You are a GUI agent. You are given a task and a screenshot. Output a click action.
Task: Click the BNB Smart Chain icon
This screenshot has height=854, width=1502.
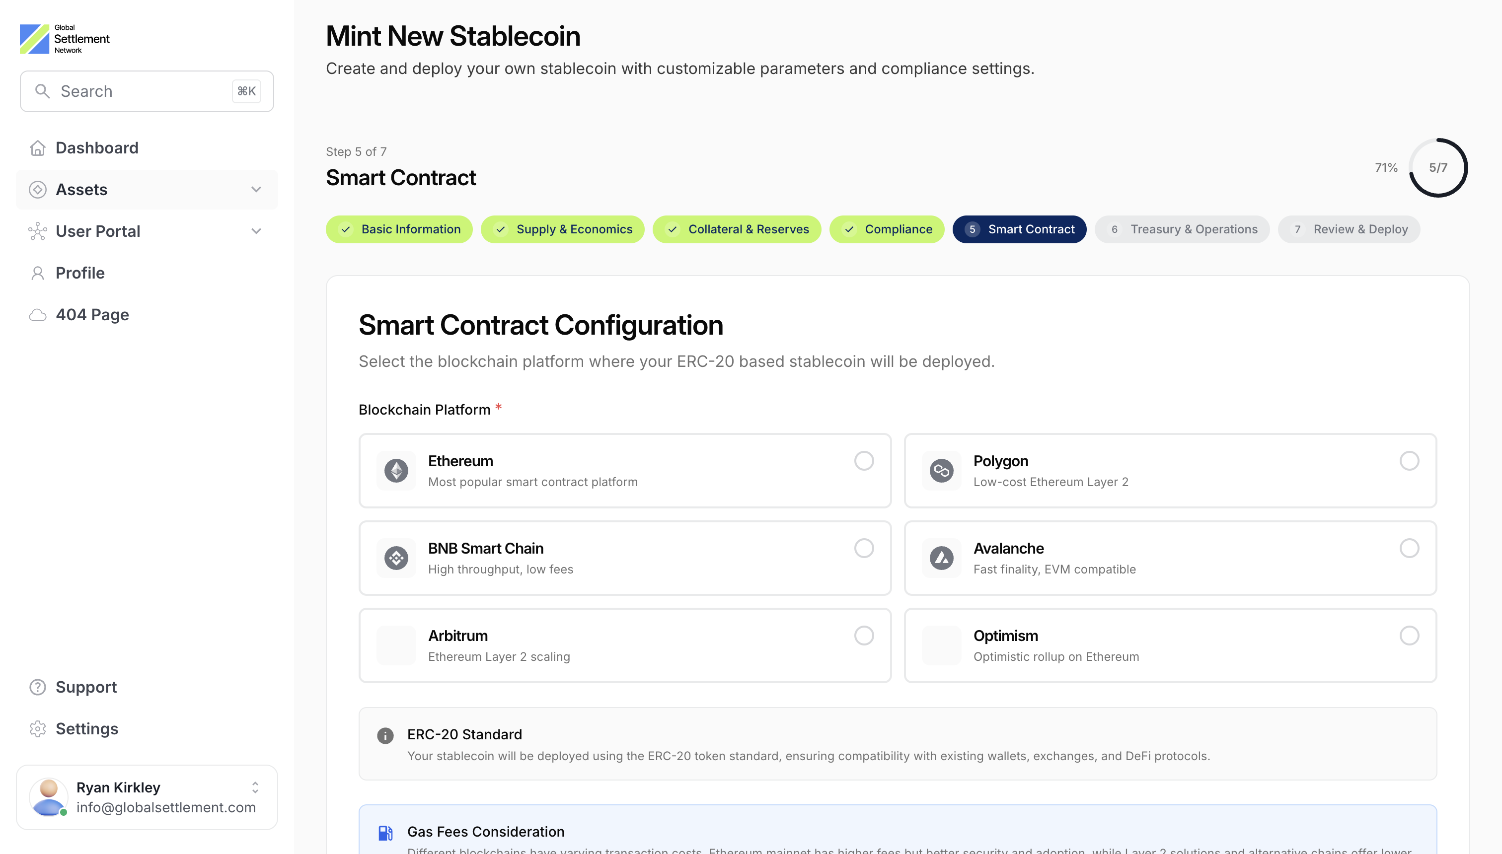pyautogui.click(x=396, y=557)
